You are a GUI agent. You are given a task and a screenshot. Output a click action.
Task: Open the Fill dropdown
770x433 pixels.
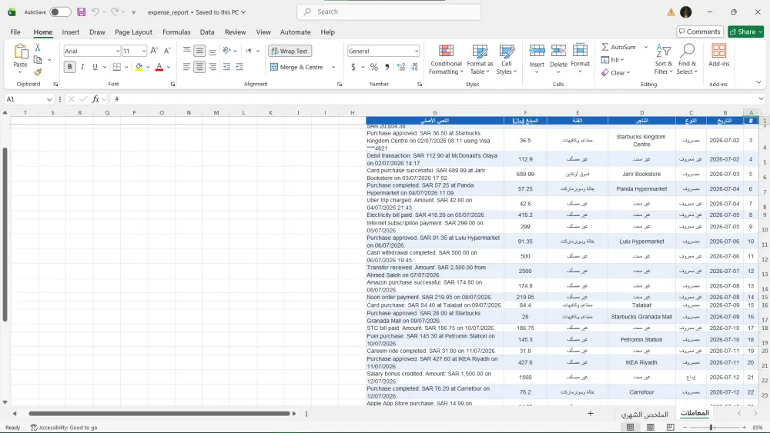pyautogui.click(x=612, y=60)
